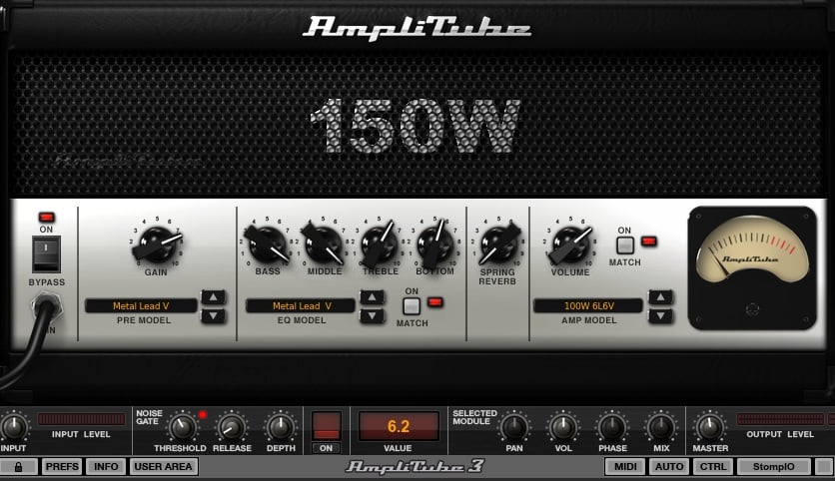Click the Selected Module Vol knob

click(563, 427)
